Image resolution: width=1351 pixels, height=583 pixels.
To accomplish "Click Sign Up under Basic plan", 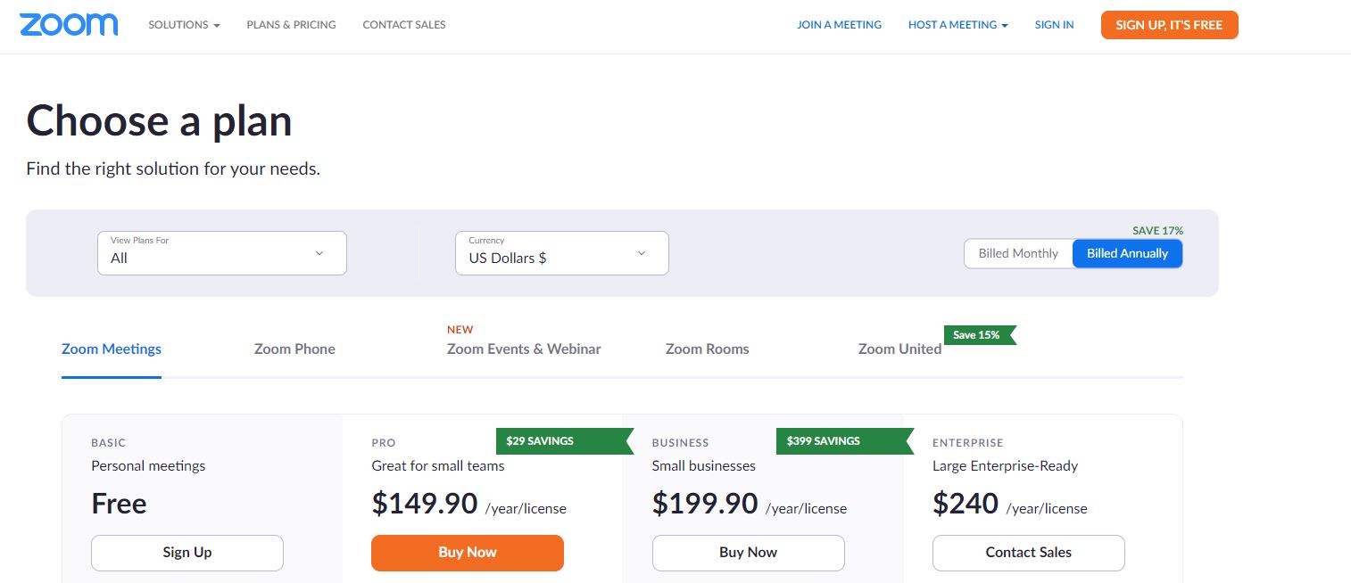I will pyautogui.click(x=187, y=553).
